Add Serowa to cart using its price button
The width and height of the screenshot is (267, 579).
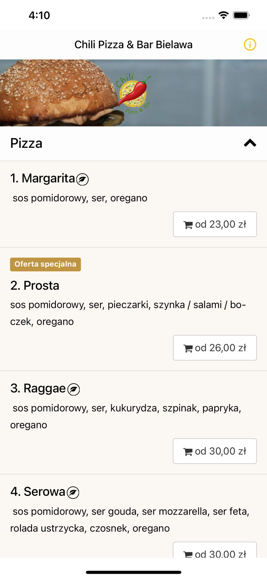(215, 550)
